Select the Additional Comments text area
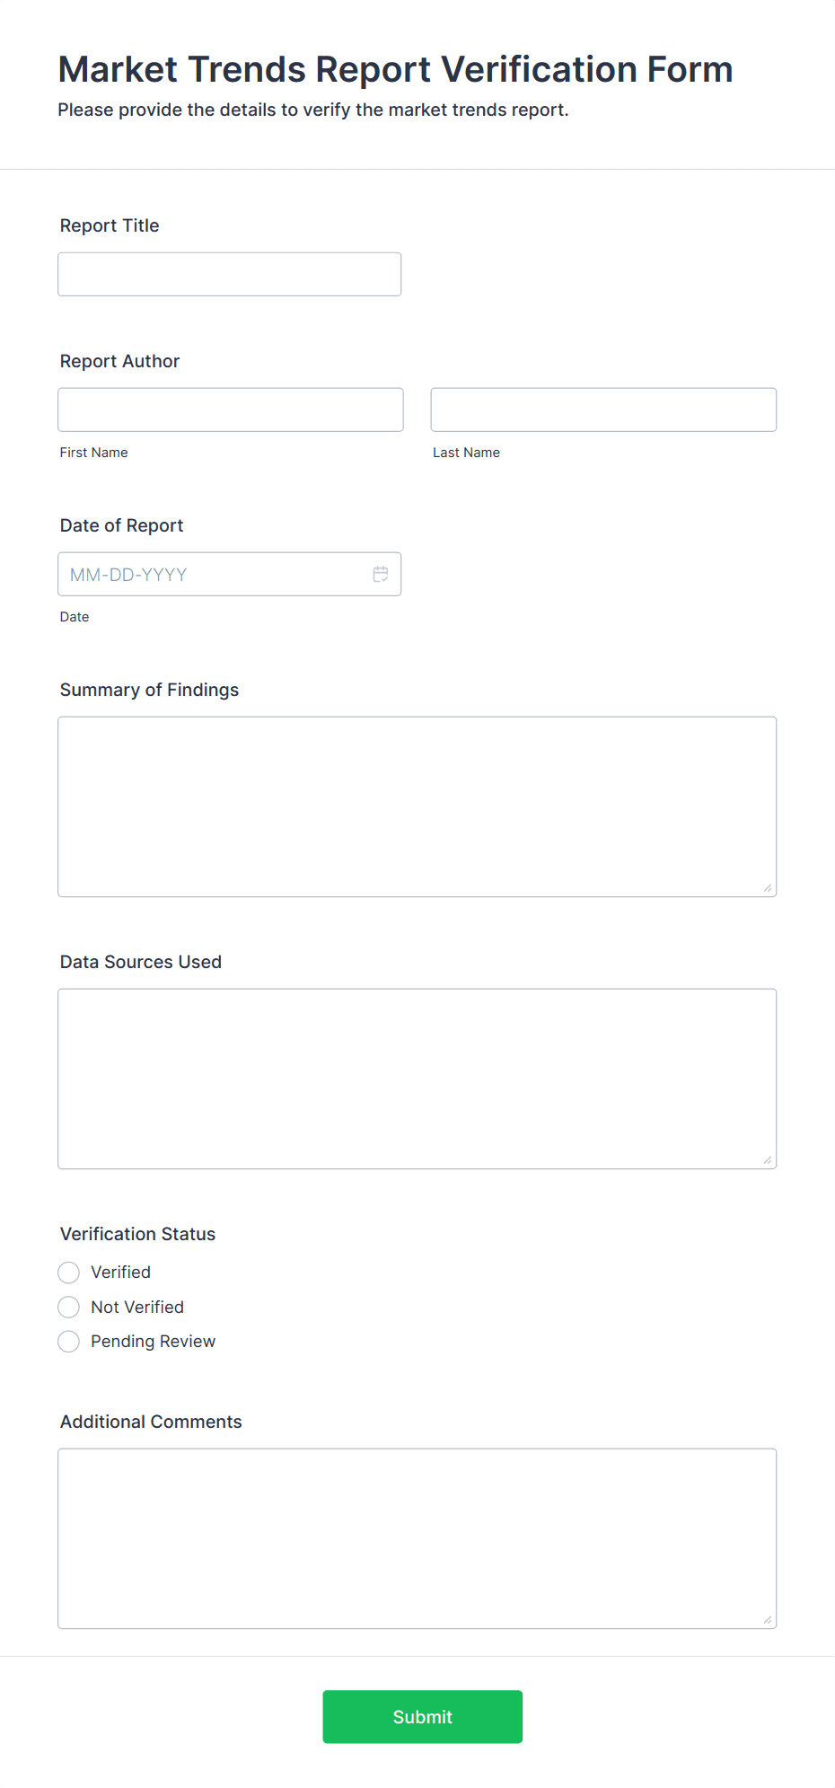This screenshot has height=1788, width=835. coord(417,1538)
